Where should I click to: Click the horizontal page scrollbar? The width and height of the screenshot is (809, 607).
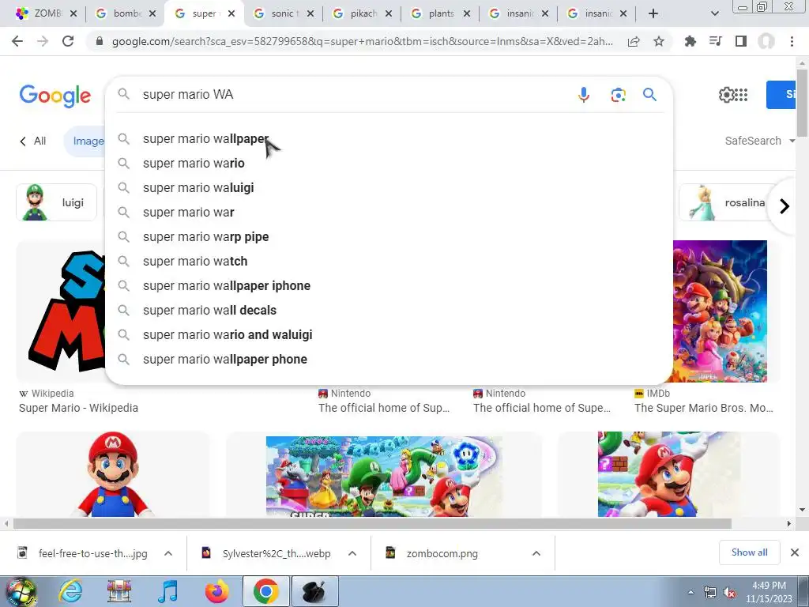click(372, 523)
